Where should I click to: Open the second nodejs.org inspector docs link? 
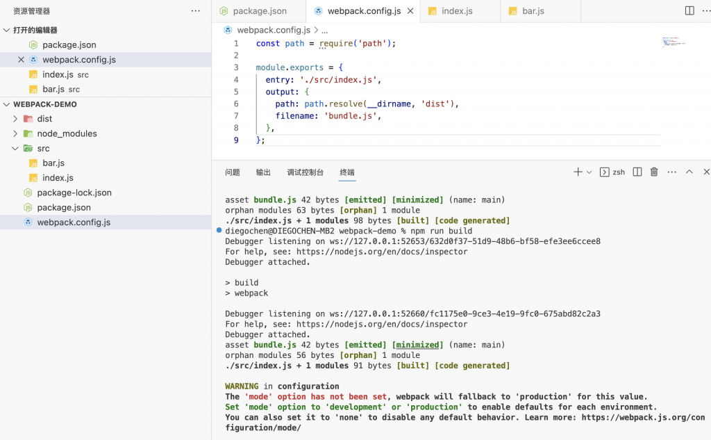(x=382, y=324)
